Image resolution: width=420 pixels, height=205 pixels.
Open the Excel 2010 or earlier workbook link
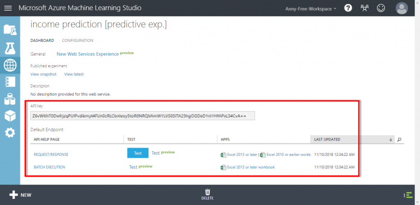288,155
